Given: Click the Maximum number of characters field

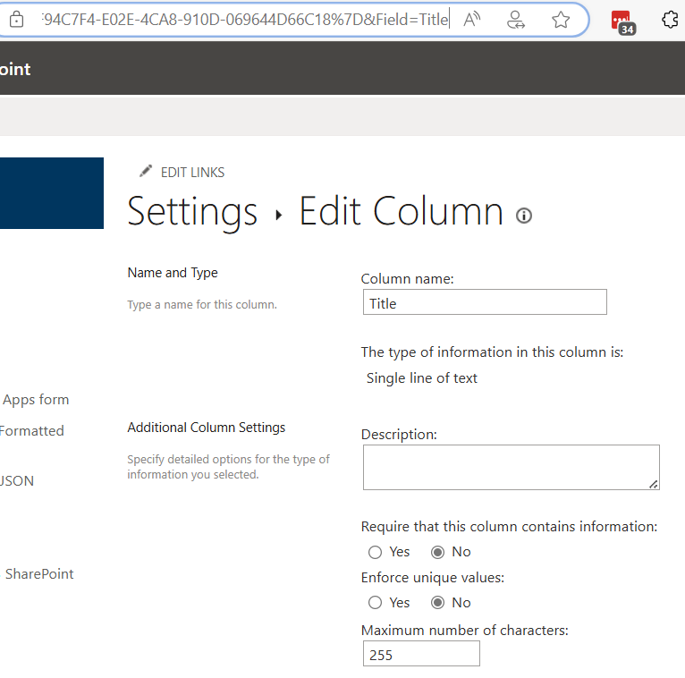Looking at the screenshot, I should coord(420,654).
